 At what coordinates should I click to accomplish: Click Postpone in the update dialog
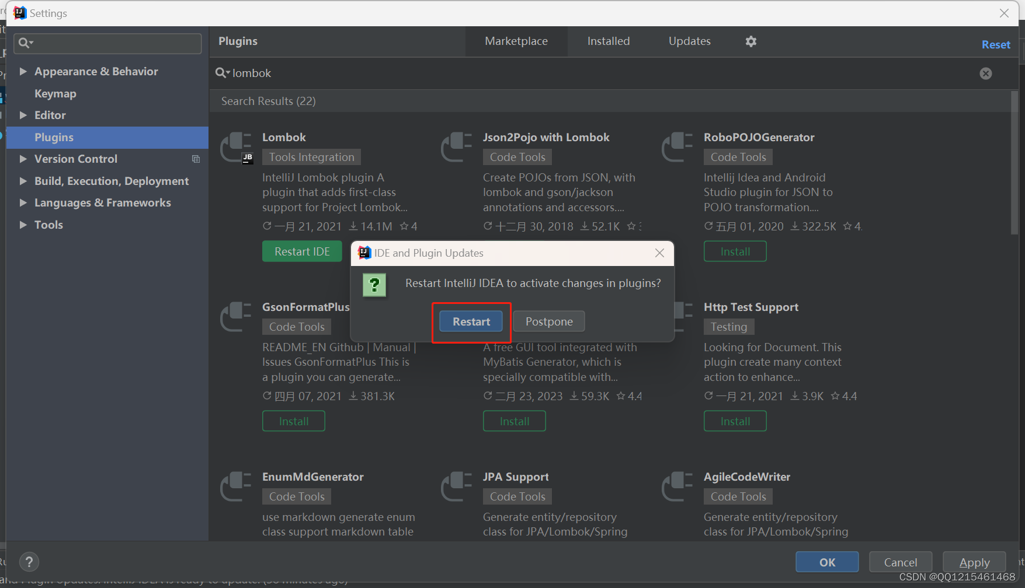549,321
